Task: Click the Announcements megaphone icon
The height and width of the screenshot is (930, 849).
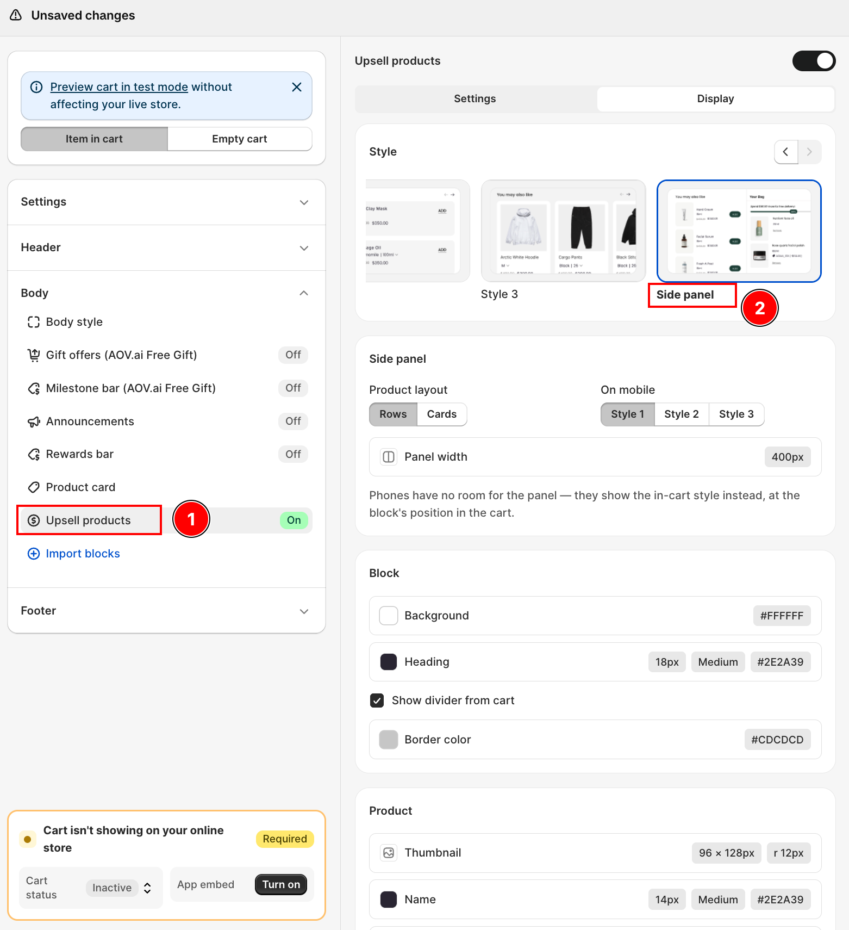Action: (34, 421)
